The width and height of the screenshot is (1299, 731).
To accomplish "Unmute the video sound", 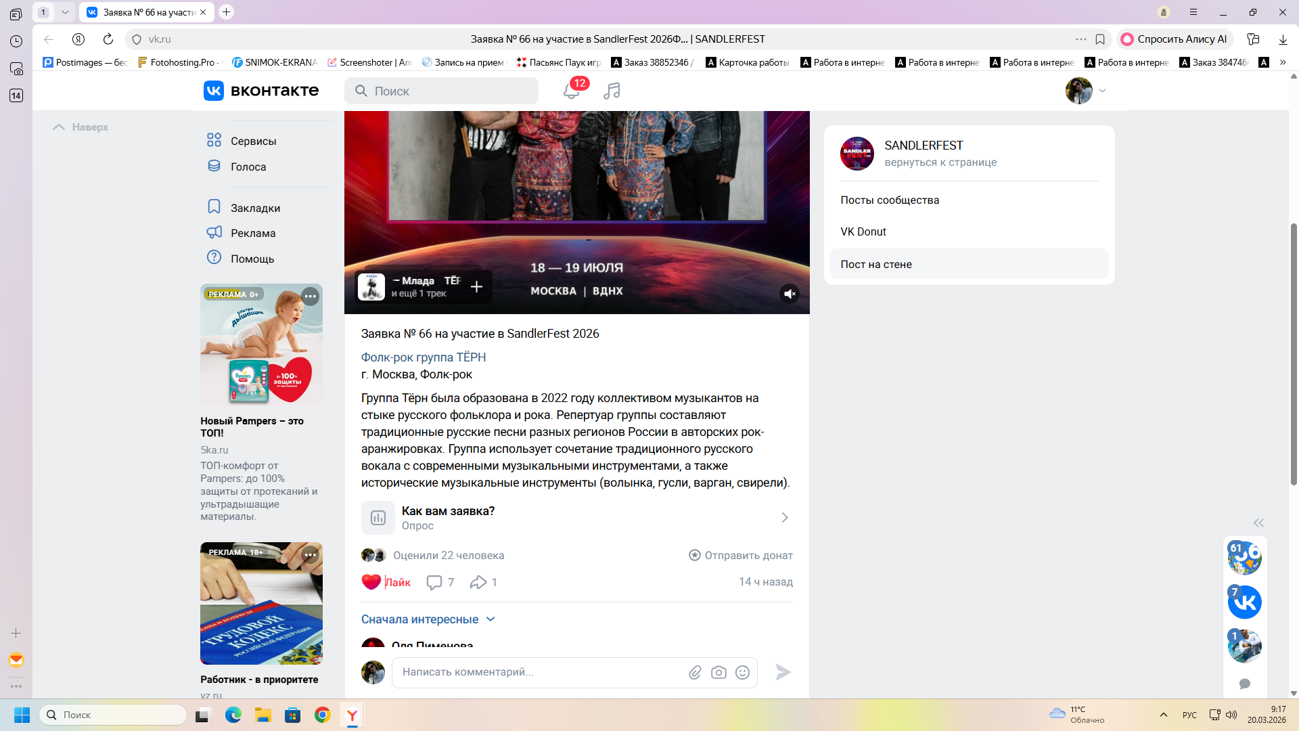I will coord(789,294).
